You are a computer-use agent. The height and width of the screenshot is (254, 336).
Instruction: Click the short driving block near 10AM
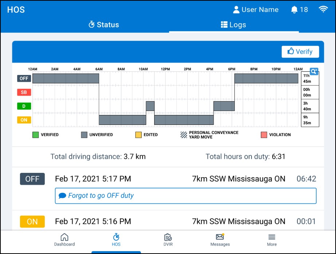[150, 106]
